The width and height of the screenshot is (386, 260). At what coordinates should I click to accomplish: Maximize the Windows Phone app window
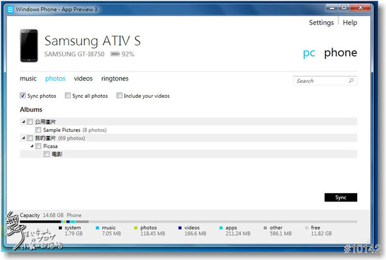point(344,8)
